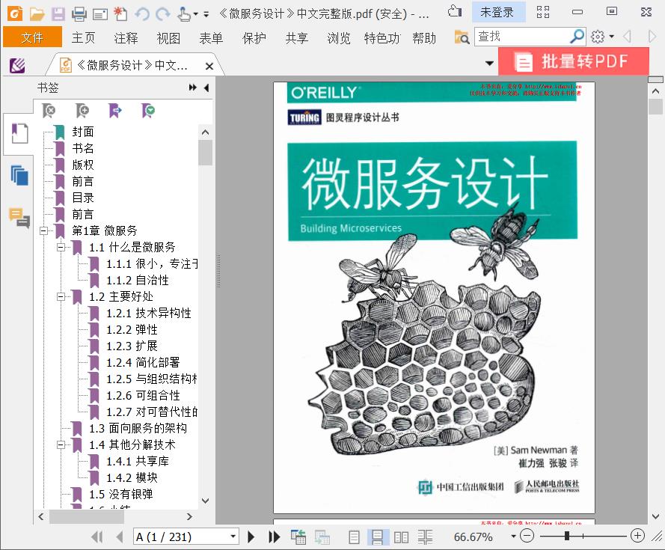Collapse the 1.1 什么是微服务 node
The width and height of the screenshot is (665, 550).
tap(61, 248)
